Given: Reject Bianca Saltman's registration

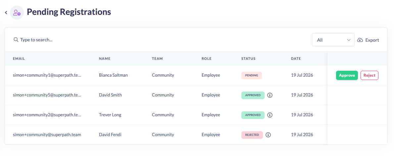Looking at the screenshot, I should (369, 75).
